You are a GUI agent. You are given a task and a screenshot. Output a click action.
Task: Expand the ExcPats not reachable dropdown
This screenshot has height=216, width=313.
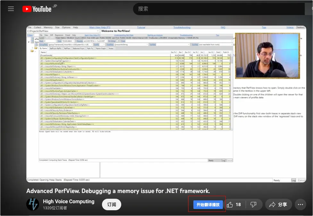coord(231,44)
